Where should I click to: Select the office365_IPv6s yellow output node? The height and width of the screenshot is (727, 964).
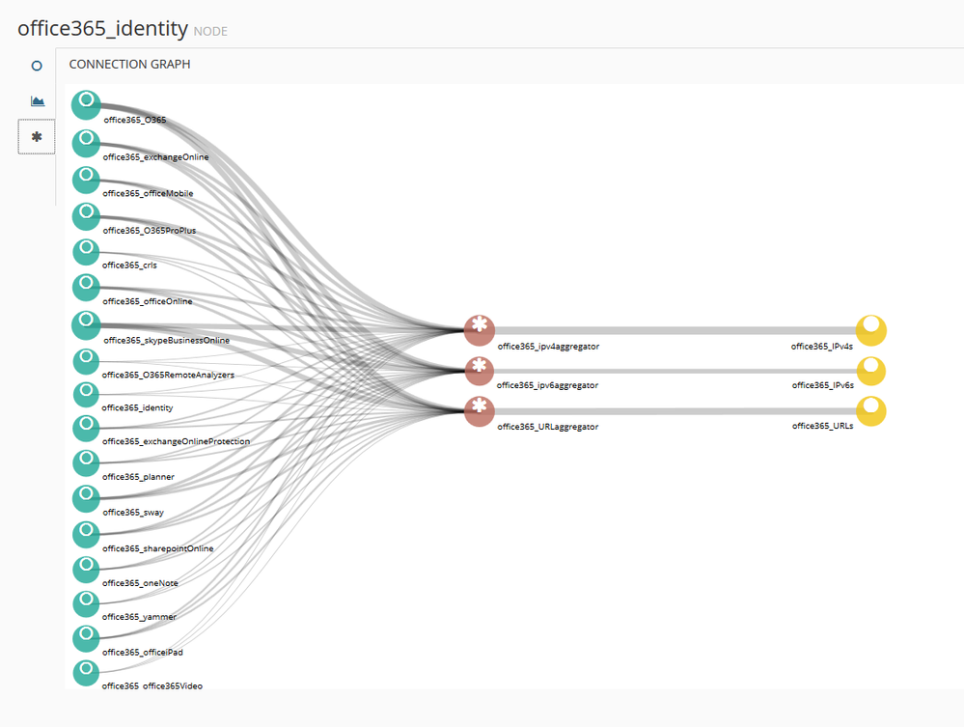tap(871, 371)
